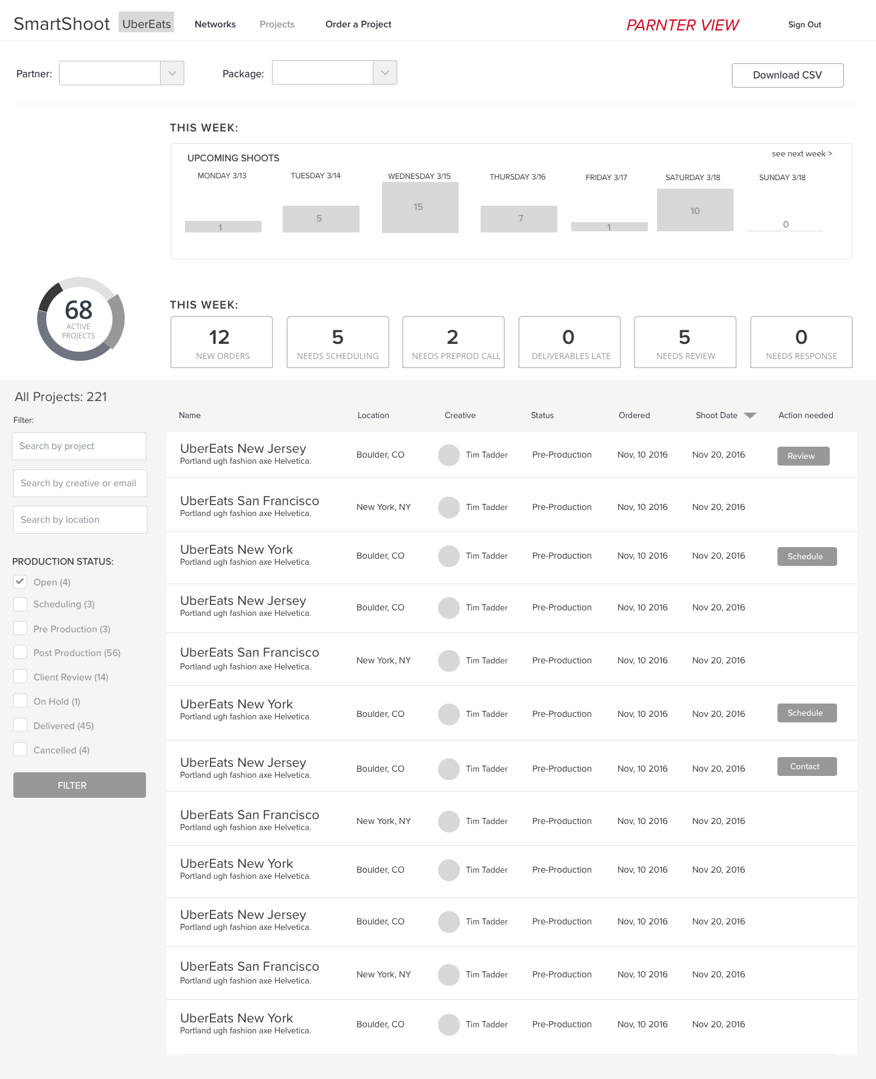Click the Monday 3/13 shoots bar
Image resolution: width=876 pixels, height=1079 pixels.
[x=223, y=226]
